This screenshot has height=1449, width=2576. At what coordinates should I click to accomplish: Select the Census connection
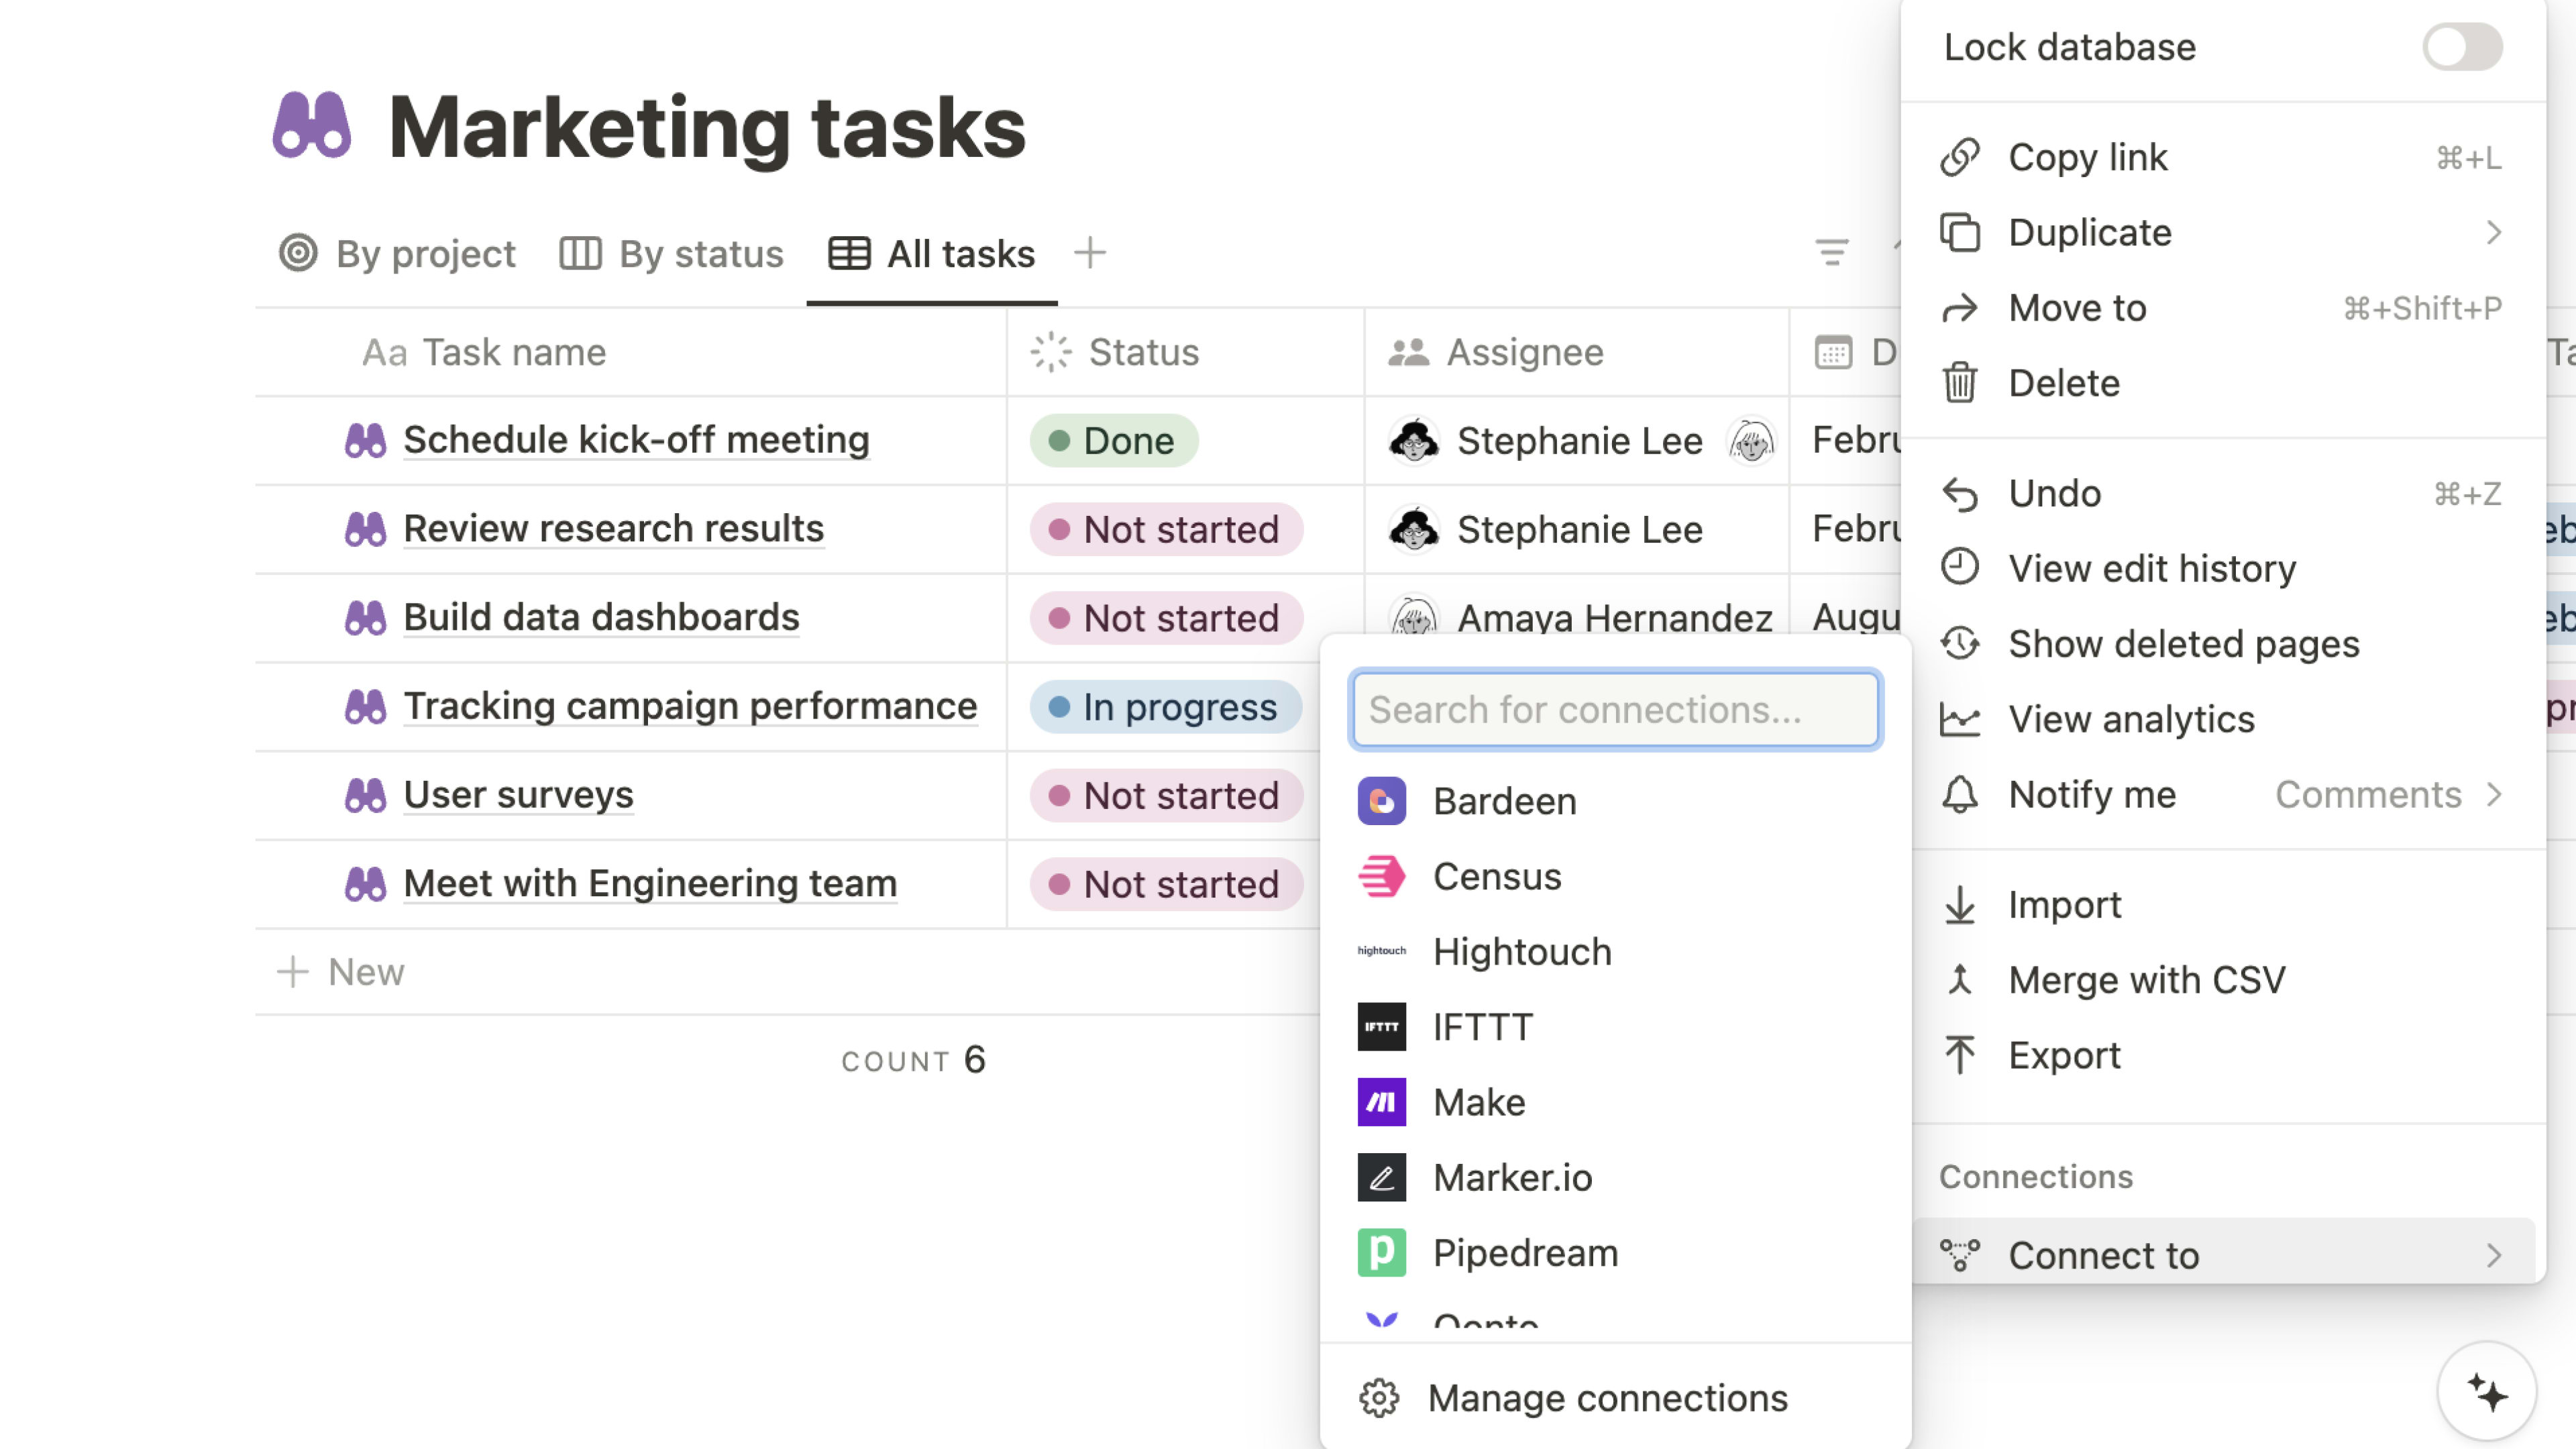(1615, 876)
